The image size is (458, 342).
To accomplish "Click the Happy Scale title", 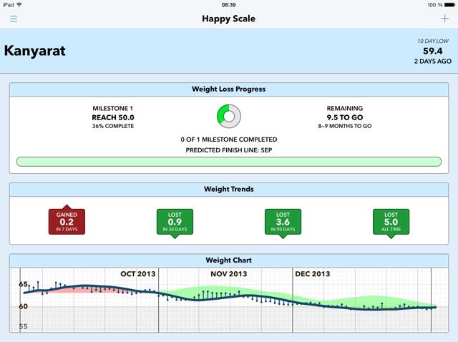I will (229, 19).
